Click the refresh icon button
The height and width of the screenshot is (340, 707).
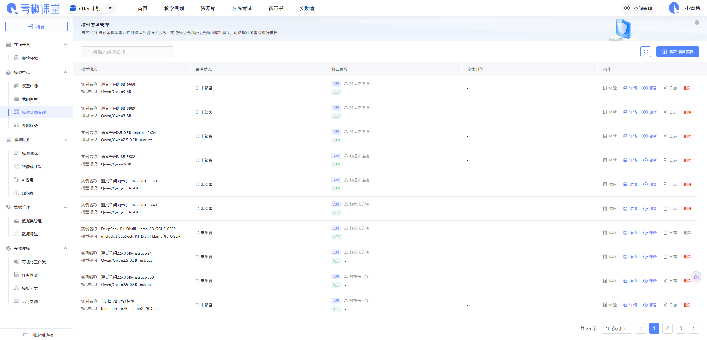click(645, 52)
